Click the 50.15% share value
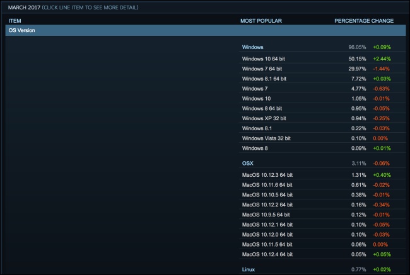Image resolution: width=410 pixels, height=275 pixels. 357,59
